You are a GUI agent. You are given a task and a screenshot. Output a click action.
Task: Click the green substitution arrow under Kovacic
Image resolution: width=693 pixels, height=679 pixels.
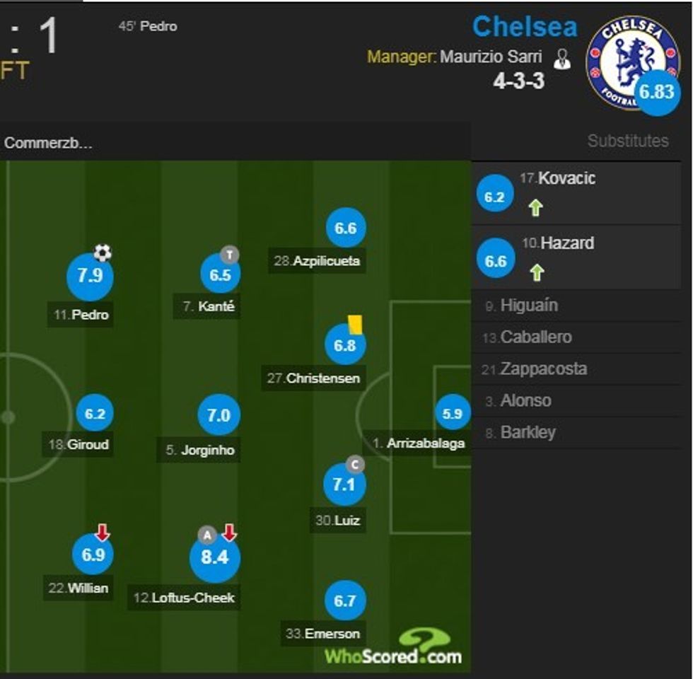click(535, 209)
